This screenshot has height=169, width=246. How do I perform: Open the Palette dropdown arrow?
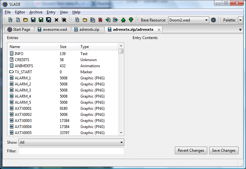pos(240,20)
